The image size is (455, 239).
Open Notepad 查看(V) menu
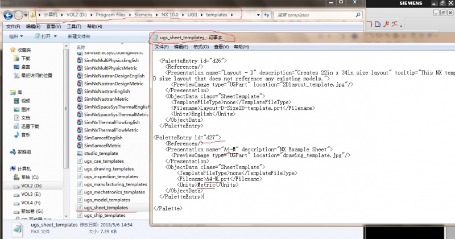pyautogui.click(x=221, y=47)
